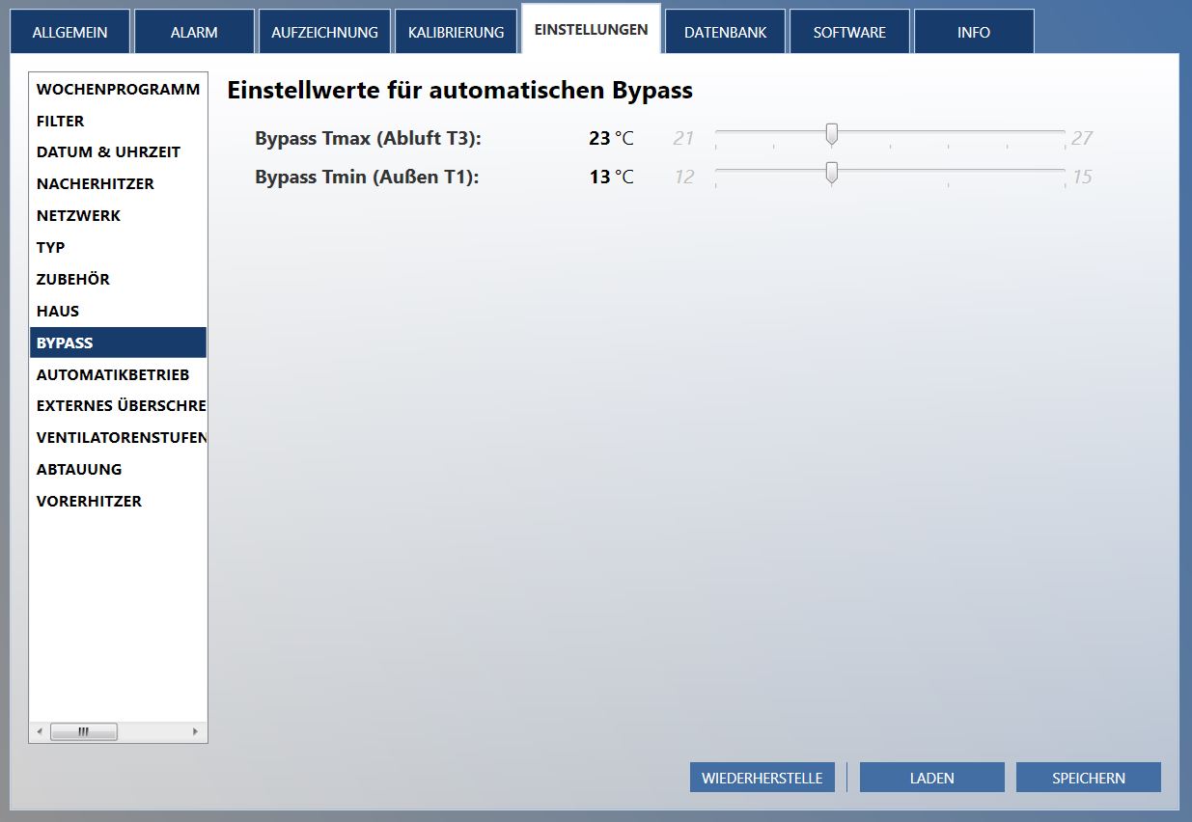1192x822 pixels.
Task: Open the AUFZEICHNUNG tab
Action: [x=324, y=32]
